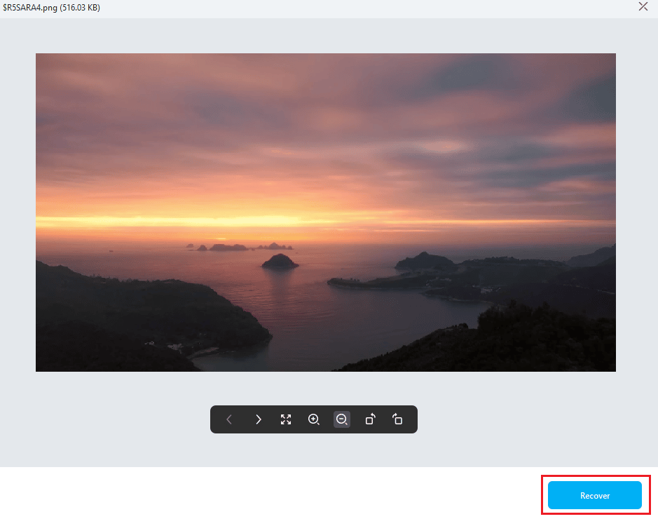Zoom out of the preview image

tap(341, 419)
